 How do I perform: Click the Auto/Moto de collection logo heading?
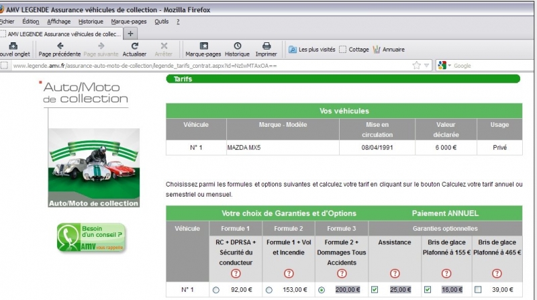click(85, 93)
